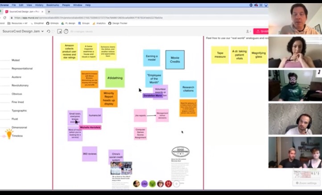Open the File menu
The width and height of the screenshot is (322, 195).
point(14,5)
